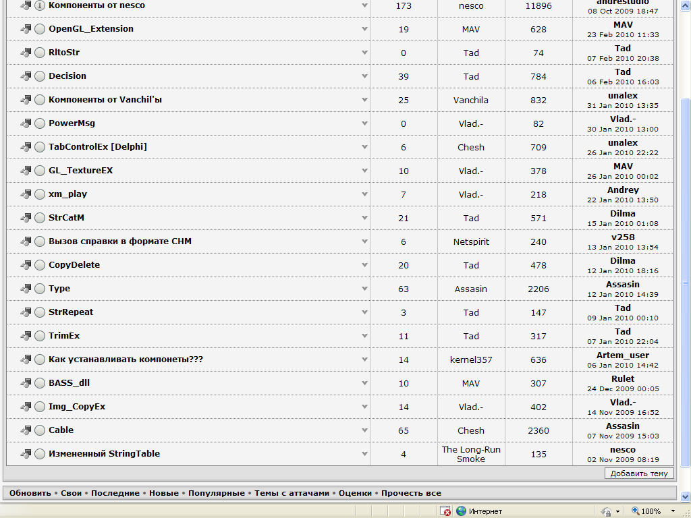This screenshot has height=518, width=691.
Task: Click the attachment icon next to Decision
Action: coord(26,76)
